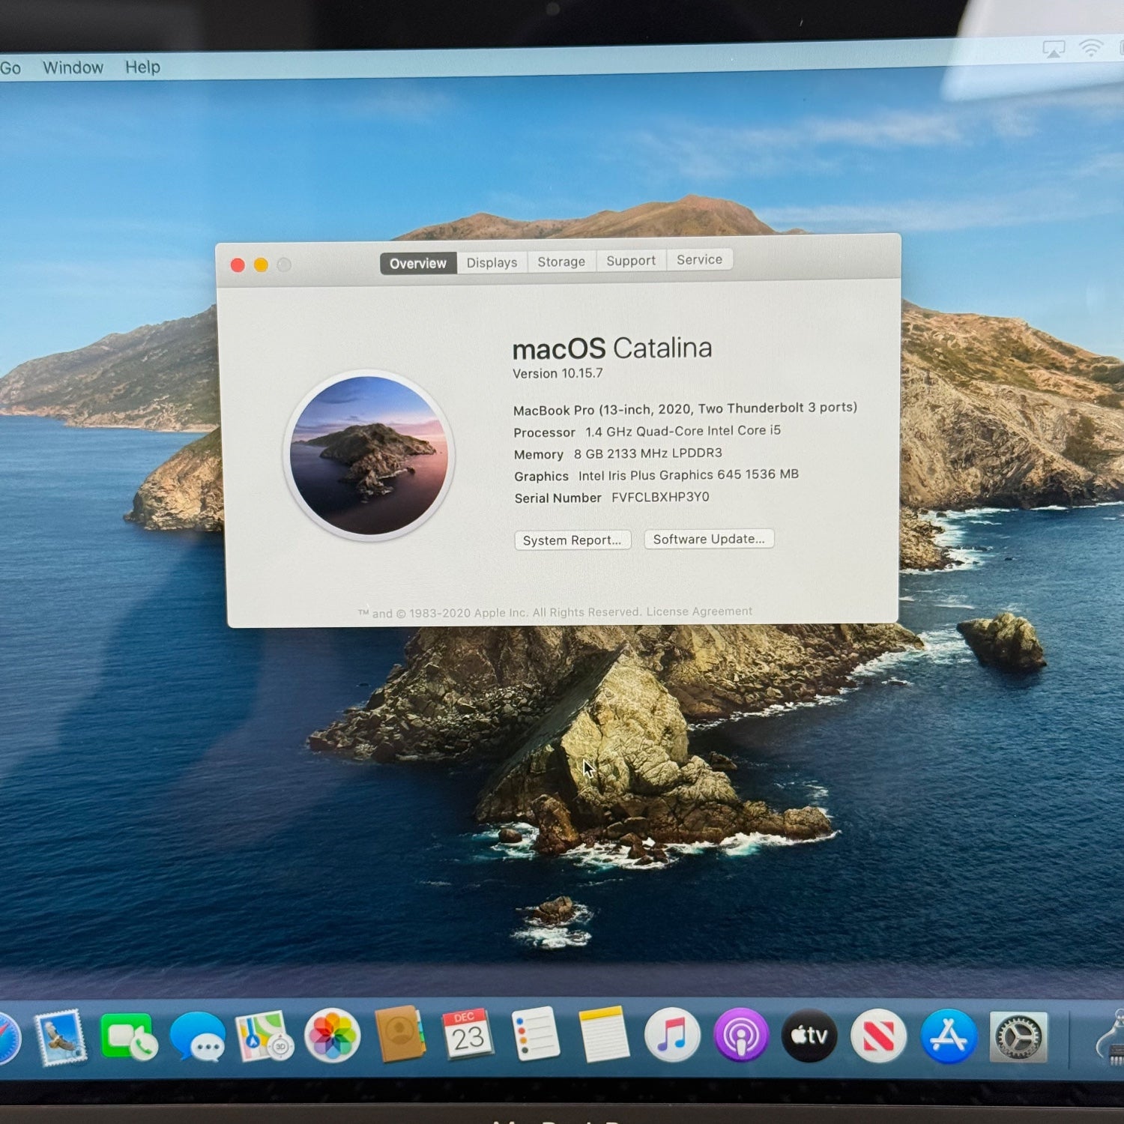Launch Podcasts from the Dock
The height and width of the screenshot is (1124, 1124).
coord(741,1036)
